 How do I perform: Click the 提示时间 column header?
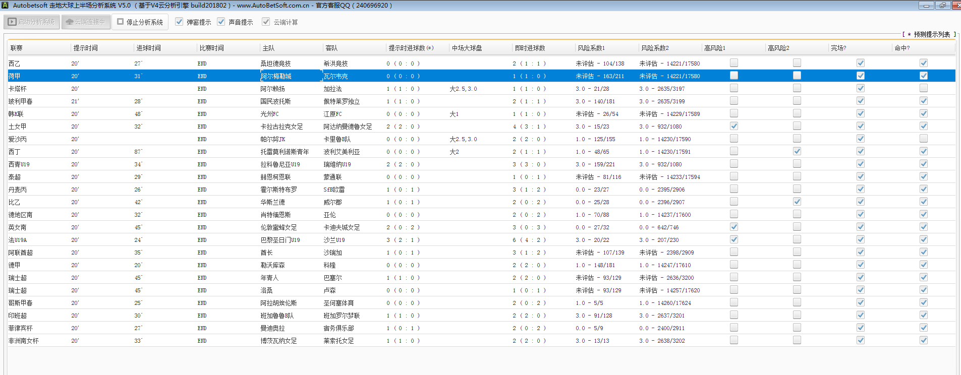86,48
